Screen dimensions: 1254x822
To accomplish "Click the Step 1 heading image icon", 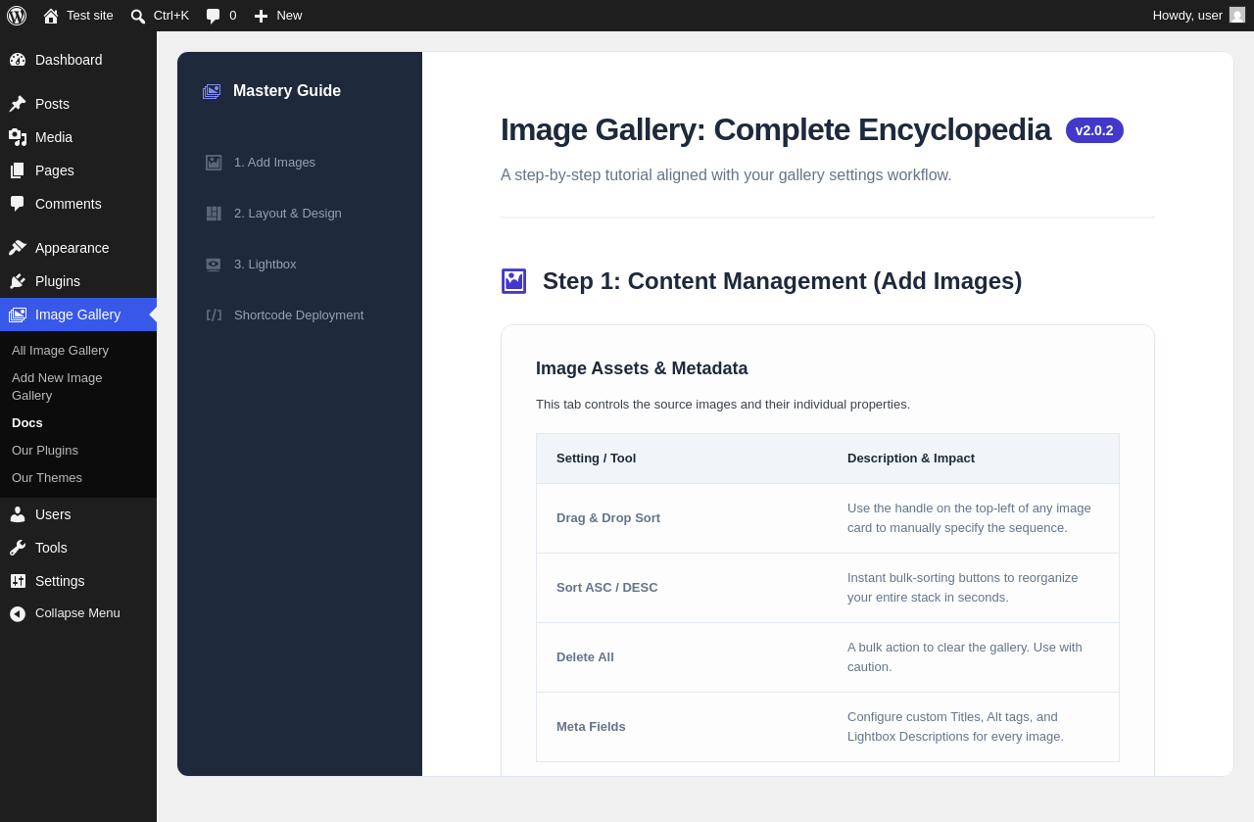I will [514, 281].
